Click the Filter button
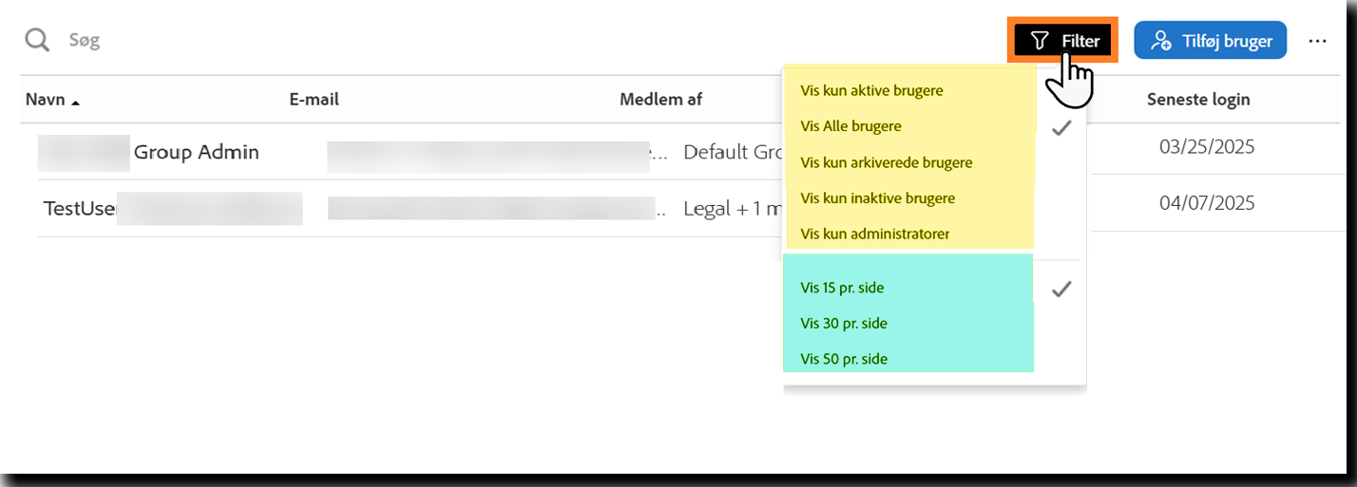Image resolution: width=1357 pixels, height=487 pixels. coord(1063,42)
